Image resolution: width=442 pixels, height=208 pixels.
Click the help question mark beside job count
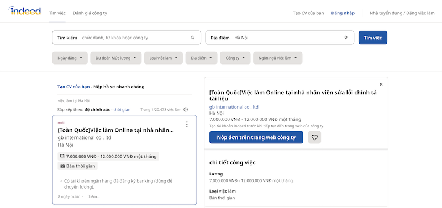pyautogui.click(x=186, y=109)
